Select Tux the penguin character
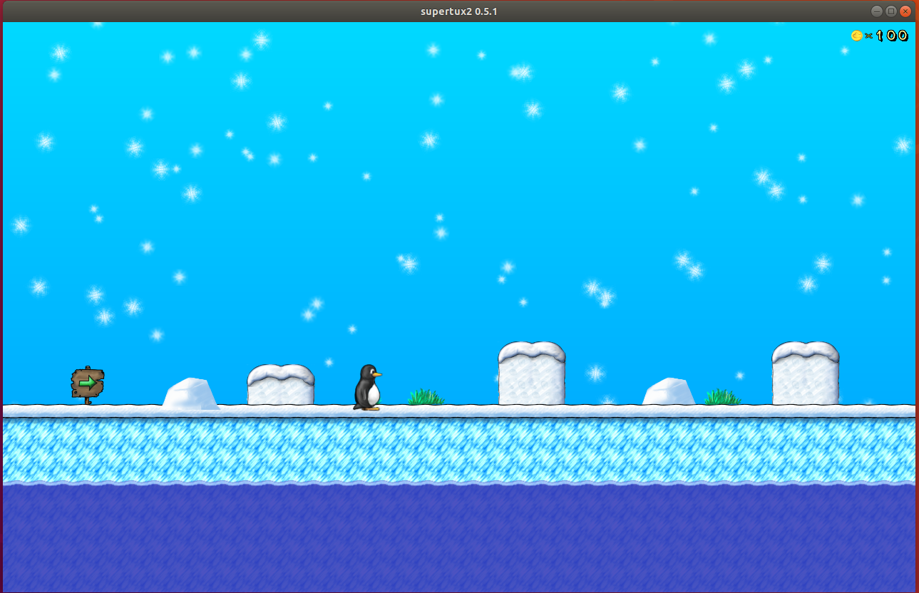Screen dimensions: 919x593 tap(367, 387)
